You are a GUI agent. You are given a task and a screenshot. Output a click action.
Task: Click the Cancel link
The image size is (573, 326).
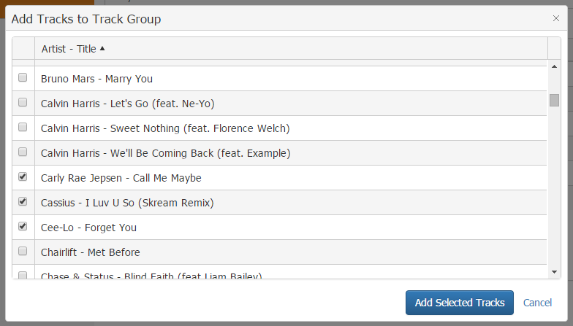[537, 303]
